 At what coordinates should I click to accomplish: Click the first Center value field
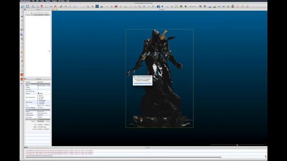click(x=40, y=129)
